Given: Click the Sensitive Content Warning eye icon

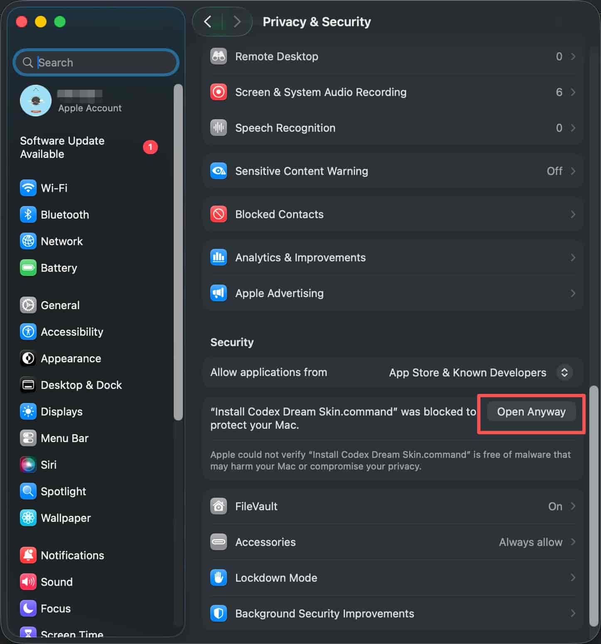Looking at the screenshot, I should point(219,171).
